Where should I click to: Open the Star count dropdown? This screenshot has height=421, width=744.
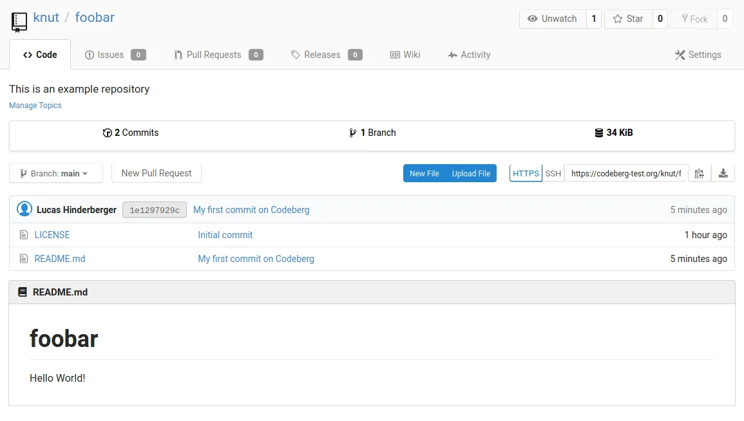click(x=659, y=19)
